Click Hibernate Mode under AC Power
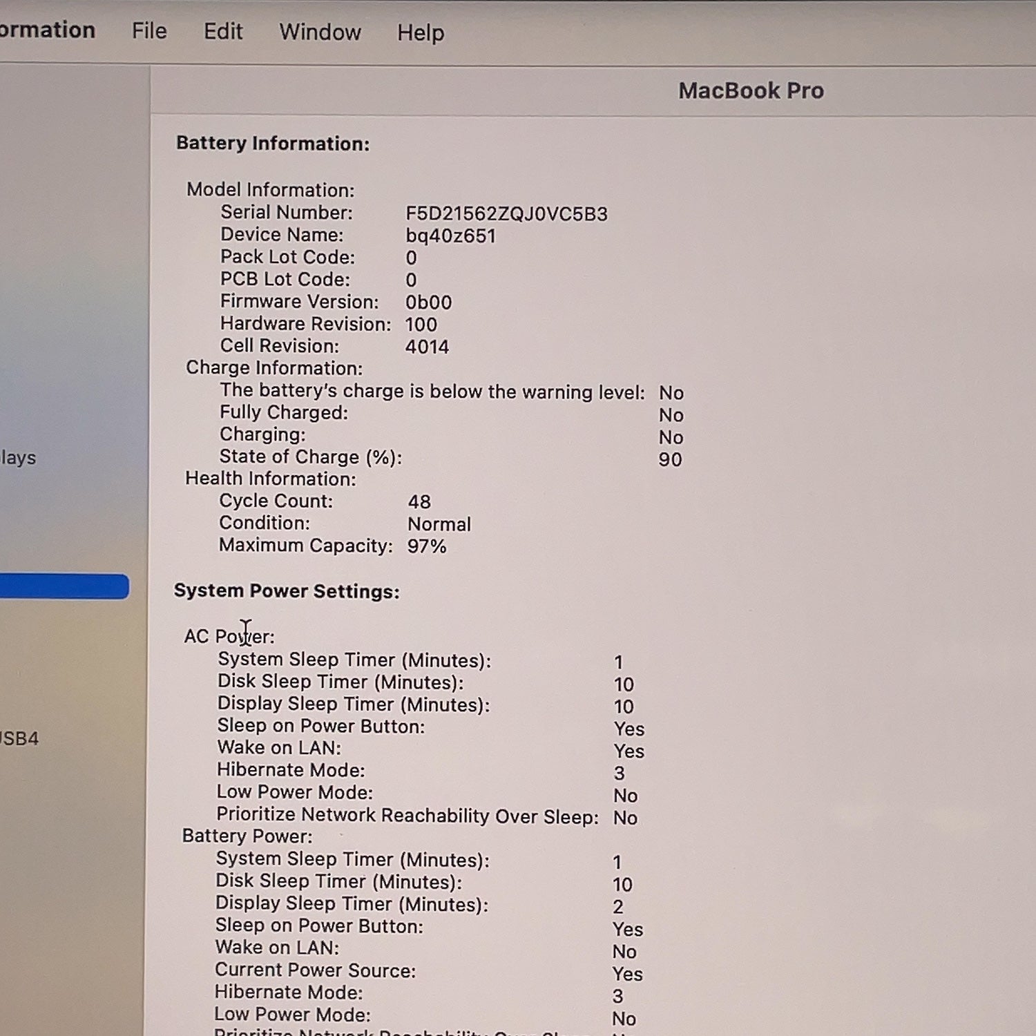Image resolution: width=1036 pixels, height=1036 pixels. 291,770
